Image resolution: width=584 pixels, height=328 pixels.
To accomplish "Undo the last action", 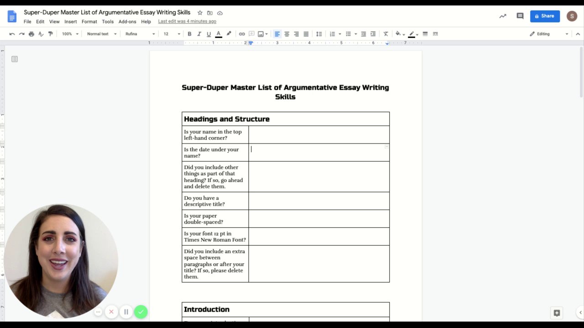I will (12, 34).
